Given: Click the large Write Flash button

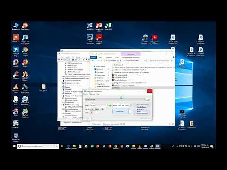Looking at the screenshot, I should click(120, 111).
